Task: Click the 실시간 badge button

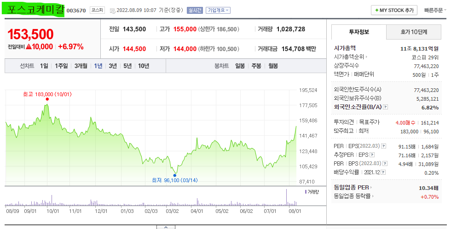Action: (x=195, y=10)
